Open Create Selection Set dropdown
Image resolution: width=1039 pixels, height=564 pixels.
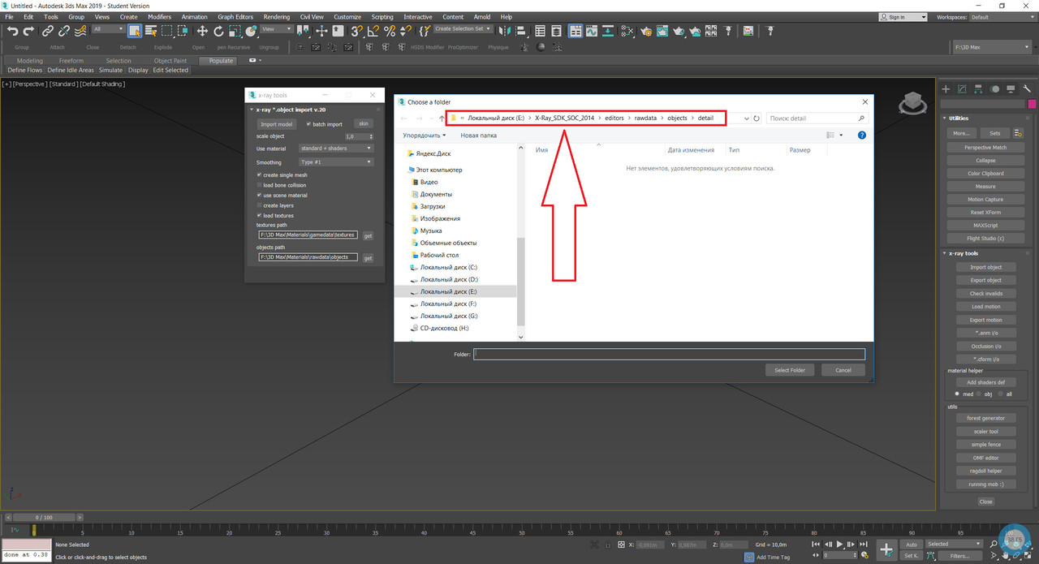(x=462, y=29)
